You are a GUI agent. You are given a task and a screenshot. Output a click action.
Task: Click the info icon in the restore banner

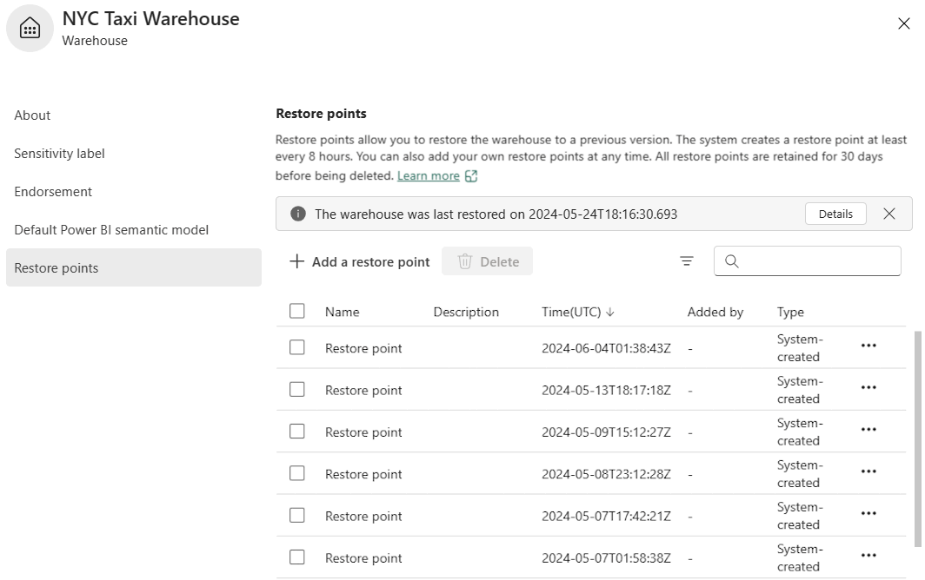pos(298,214)
